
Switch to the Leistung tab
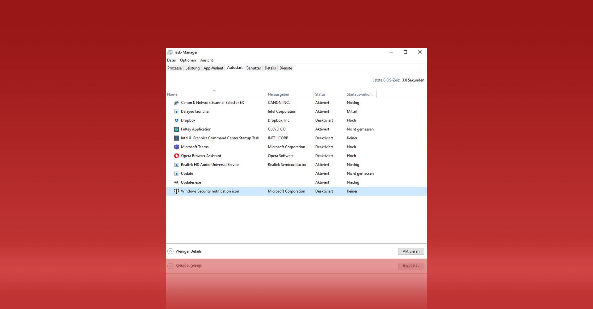(192, 68)
